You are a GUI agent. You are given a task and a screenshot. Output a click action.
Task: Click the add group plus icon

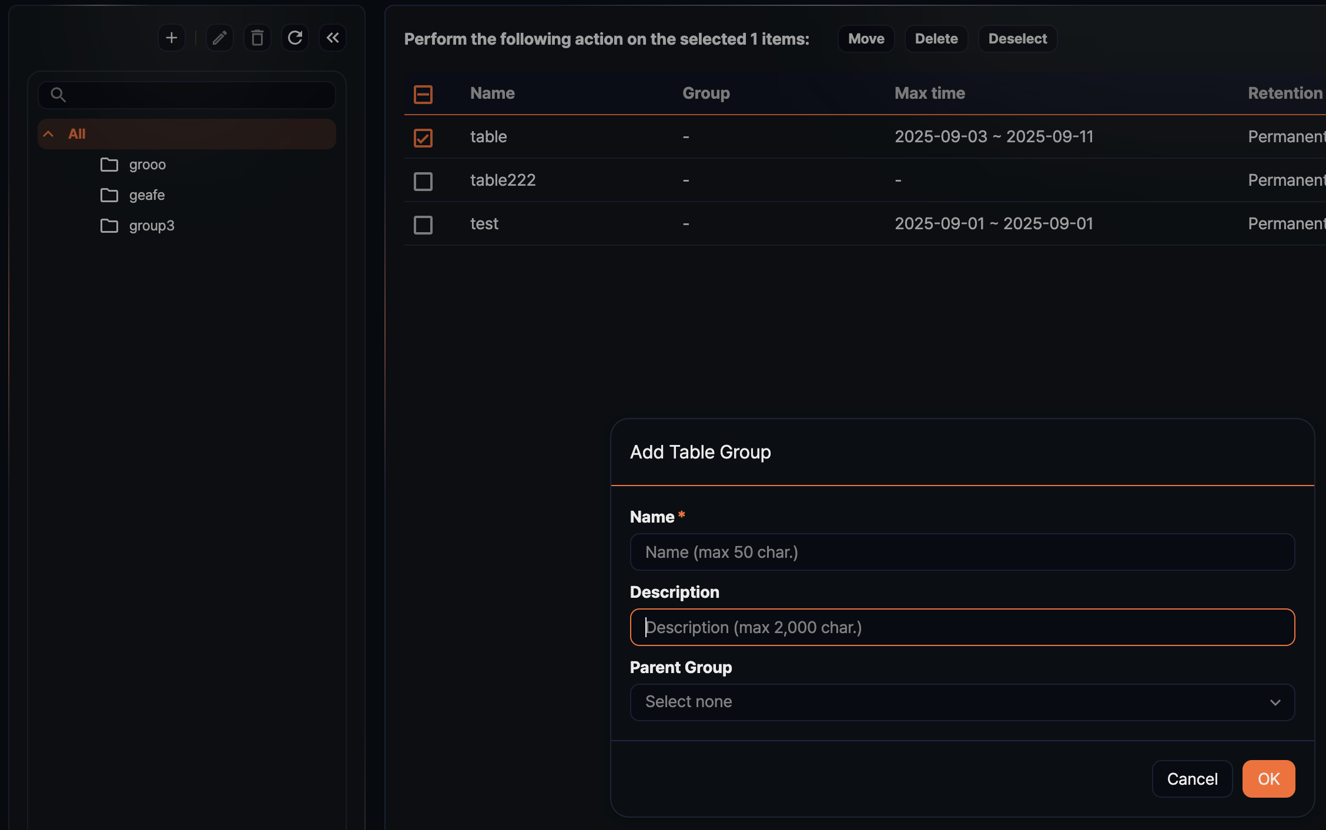pyautogui.click(x=171, y=38)
